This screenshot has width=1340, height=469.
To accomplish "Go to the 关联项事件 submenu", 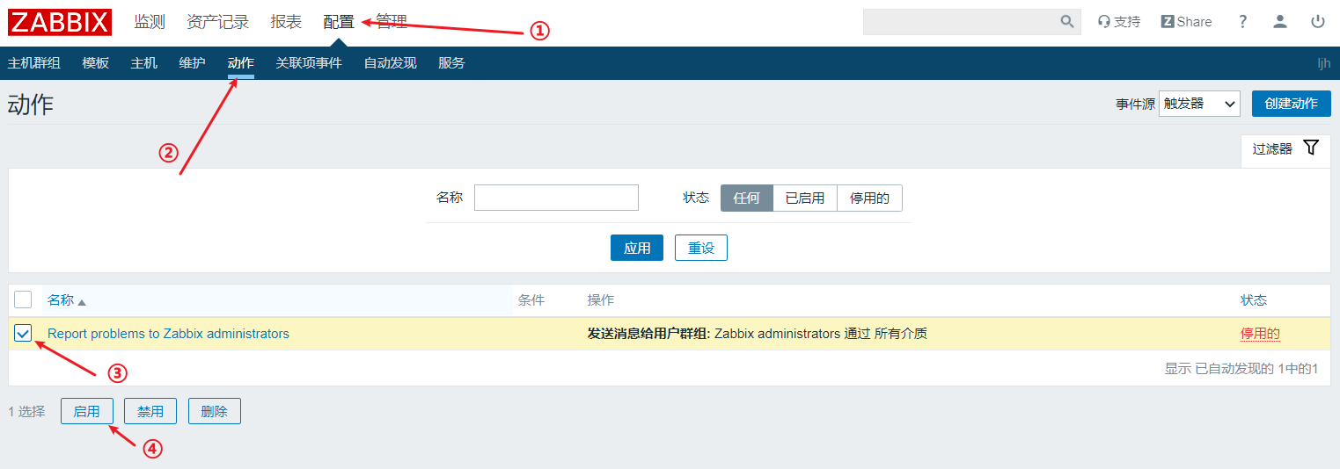I will [309, 63].
